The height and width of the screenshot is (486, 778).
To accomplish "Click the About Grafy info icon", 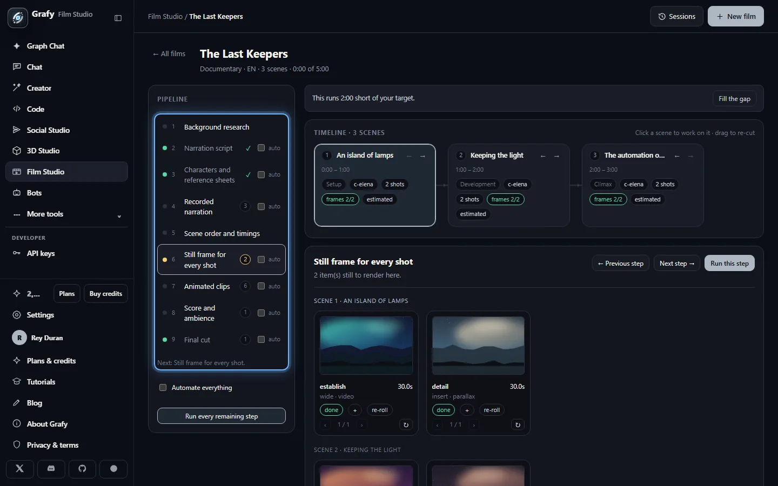I will click(x=17, y=424).
